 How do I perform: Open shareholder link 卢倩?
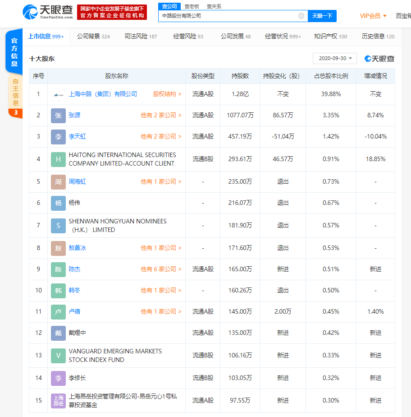tap(74, 312)
